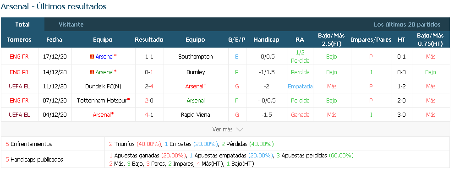454x173 pixels.
Task: Click the 1-1 result against Southampton
Action: [x=149, y=57]
